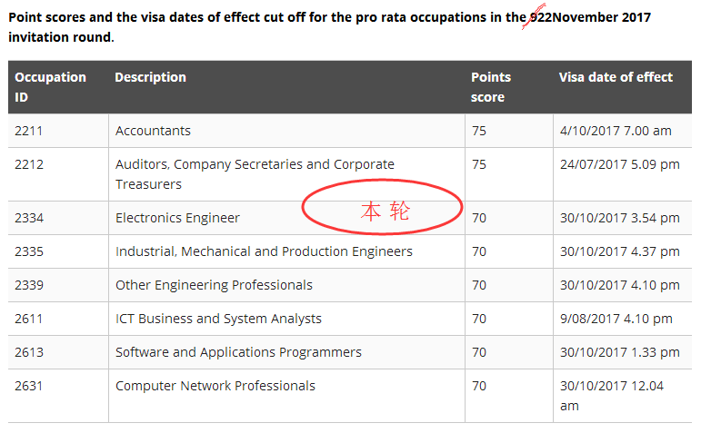The width and height of the screenshot is (701, 433).
Task: Click ICT Business and System Analysts
Action: click(218, 319)
